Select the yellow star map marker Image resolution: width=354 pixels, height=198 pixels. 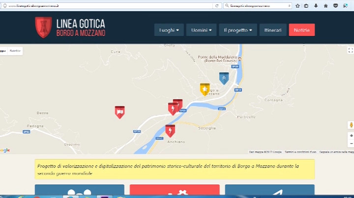tap(205, 89)
